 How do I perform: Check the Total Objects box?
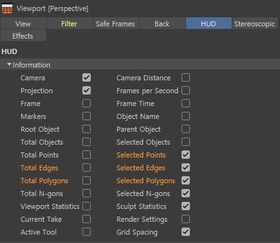click(86, 142)
